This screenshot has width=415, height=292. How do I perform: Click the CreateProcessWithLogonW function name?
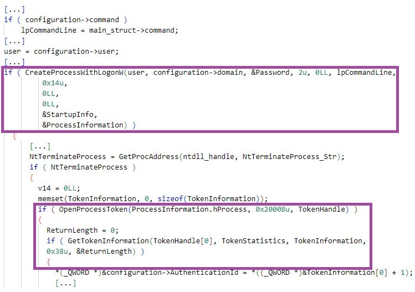click(74, 72)
